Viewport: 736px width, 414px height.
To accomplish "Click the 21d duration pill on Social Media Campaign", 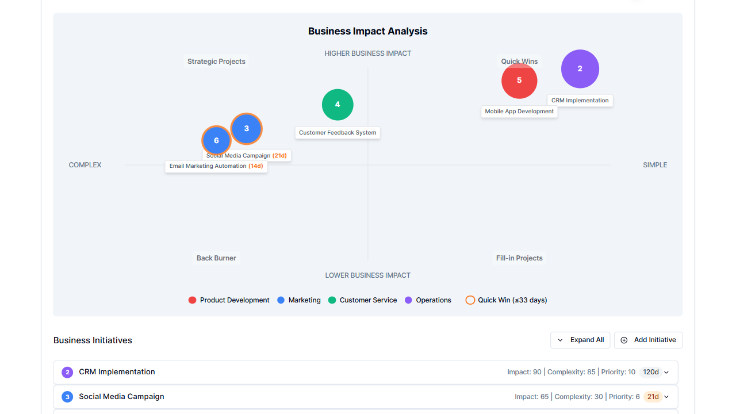I will (x=654, y=397).
